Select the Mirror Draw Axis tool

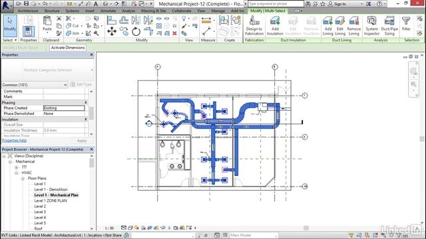click(x=148, y=21)
